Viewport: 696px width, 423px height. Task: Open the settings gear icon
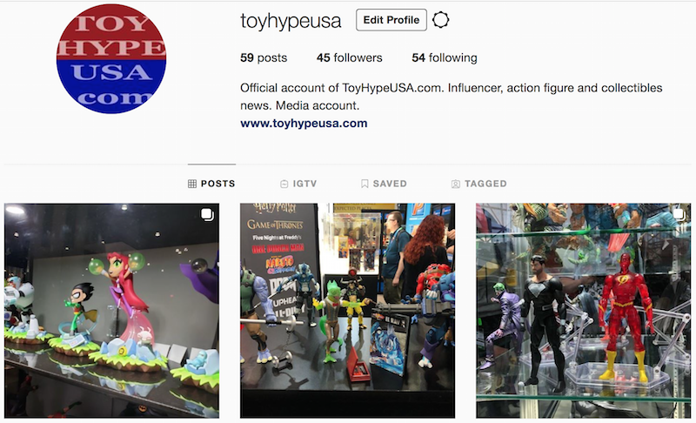tap(440, 20)
